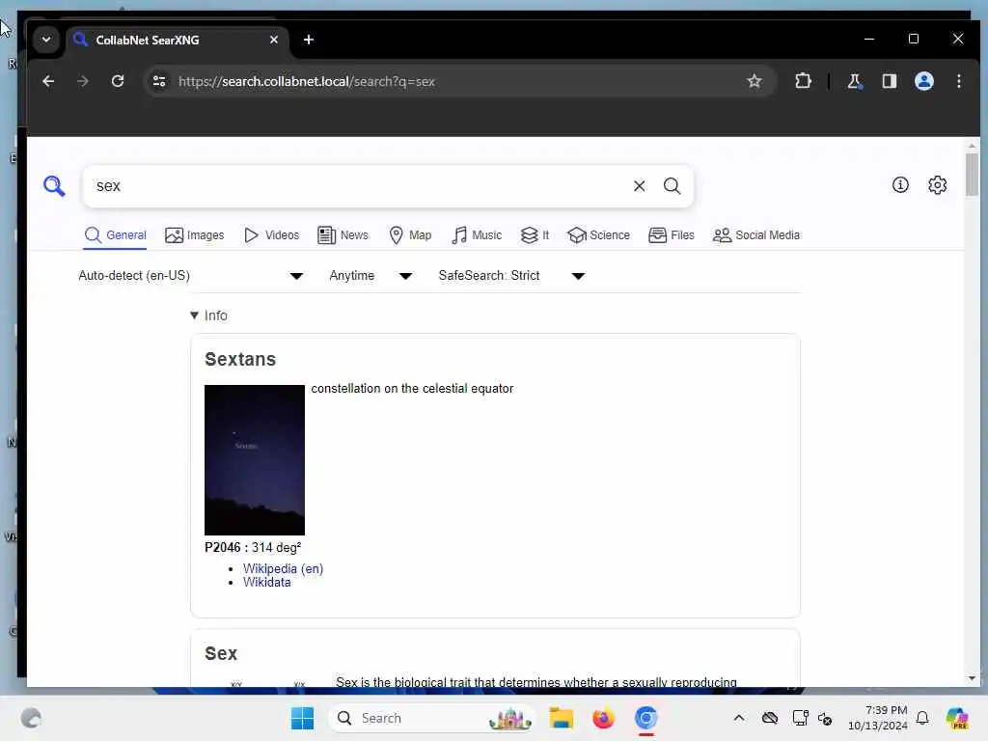Show hidden system tray icons

739,718
